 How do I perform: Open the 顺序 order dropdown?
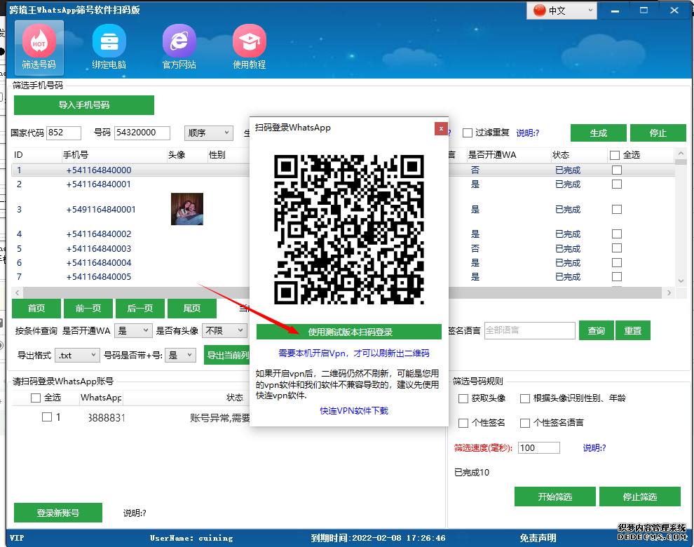(210, 133)
